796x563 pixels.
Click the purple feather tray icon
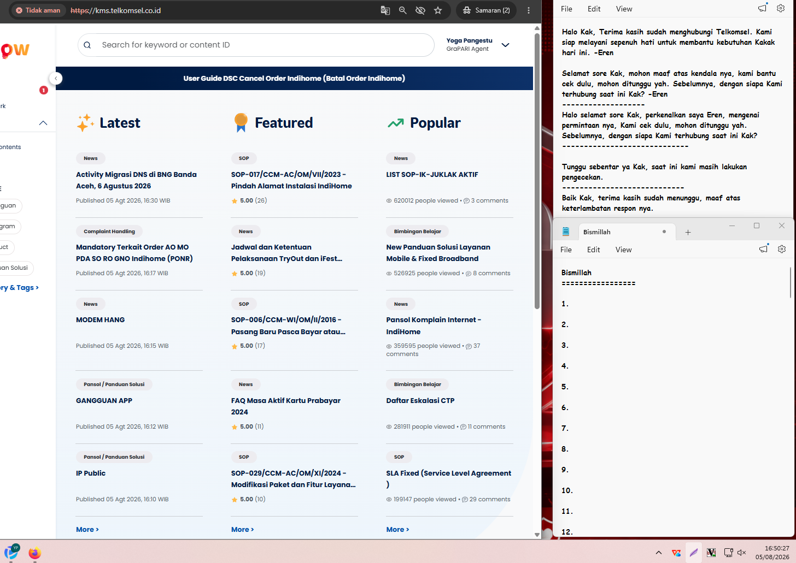[x=694, y=553]
